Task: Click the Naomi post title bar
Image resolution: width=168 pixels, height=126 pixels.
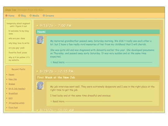Action: coord(98,32)
